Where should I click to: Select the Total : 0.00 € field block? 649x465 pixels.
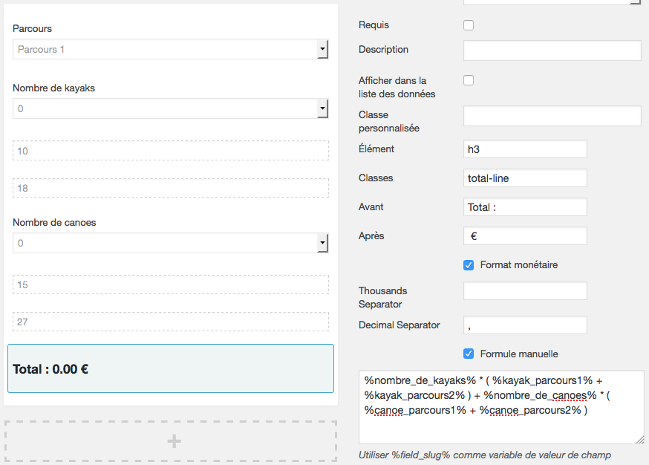click(x=171, y=368)
